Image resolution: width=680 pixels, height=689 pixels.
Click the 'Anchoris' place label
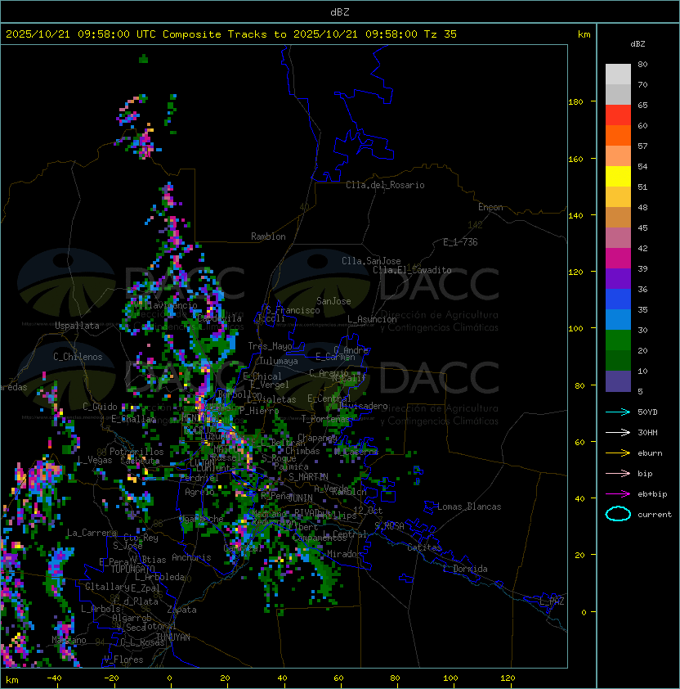191,557
